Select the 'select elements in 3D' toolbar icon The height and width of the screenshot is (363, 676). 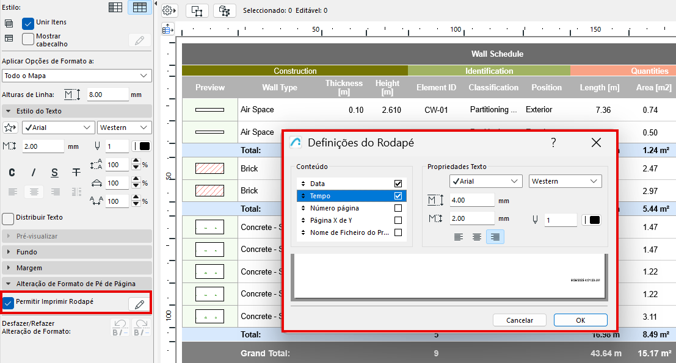225,10
